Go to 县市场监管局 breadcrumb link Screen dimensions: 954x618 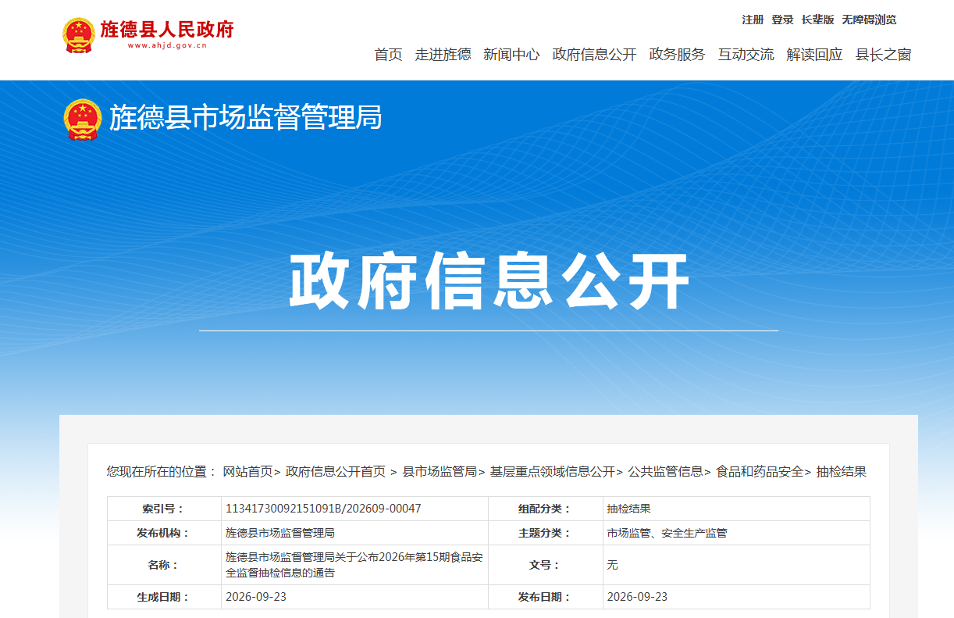point(440,472)
